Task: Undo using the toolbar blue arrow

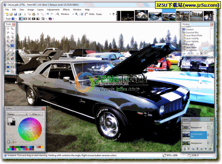Action: pyautogui.click(x=48, y=14)
